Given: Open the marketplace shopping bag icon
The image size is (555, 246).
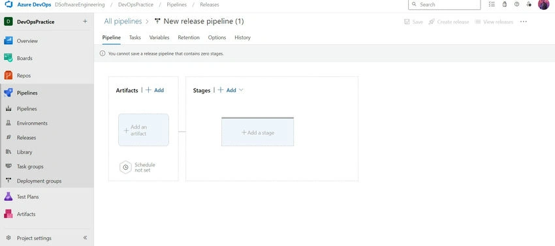Looking at the screenshot, I should coord(505,5).
